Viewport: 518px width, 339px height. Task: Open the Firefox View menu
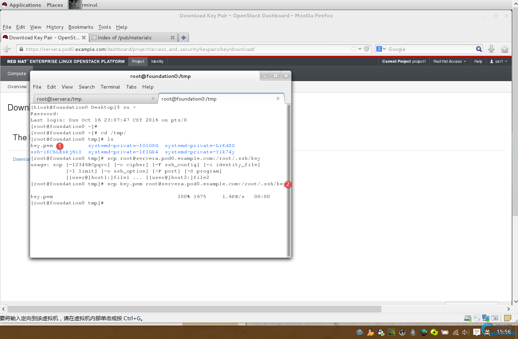tap(36, 27)
